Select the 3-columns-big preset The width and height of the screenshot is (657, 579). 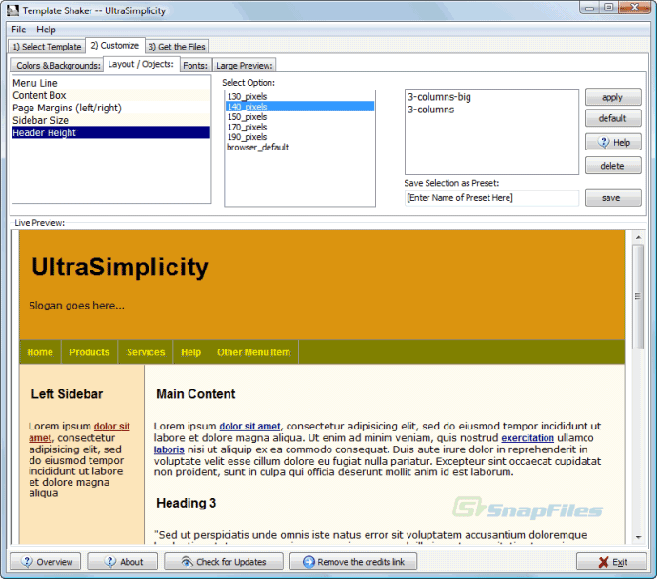click(491, 97)
